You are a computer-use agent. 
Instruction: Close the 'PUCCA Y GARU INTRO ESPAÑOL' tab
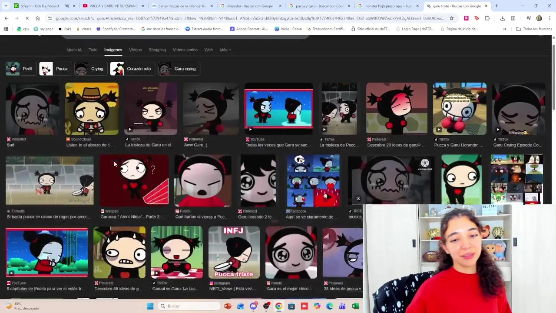point(142,6)
